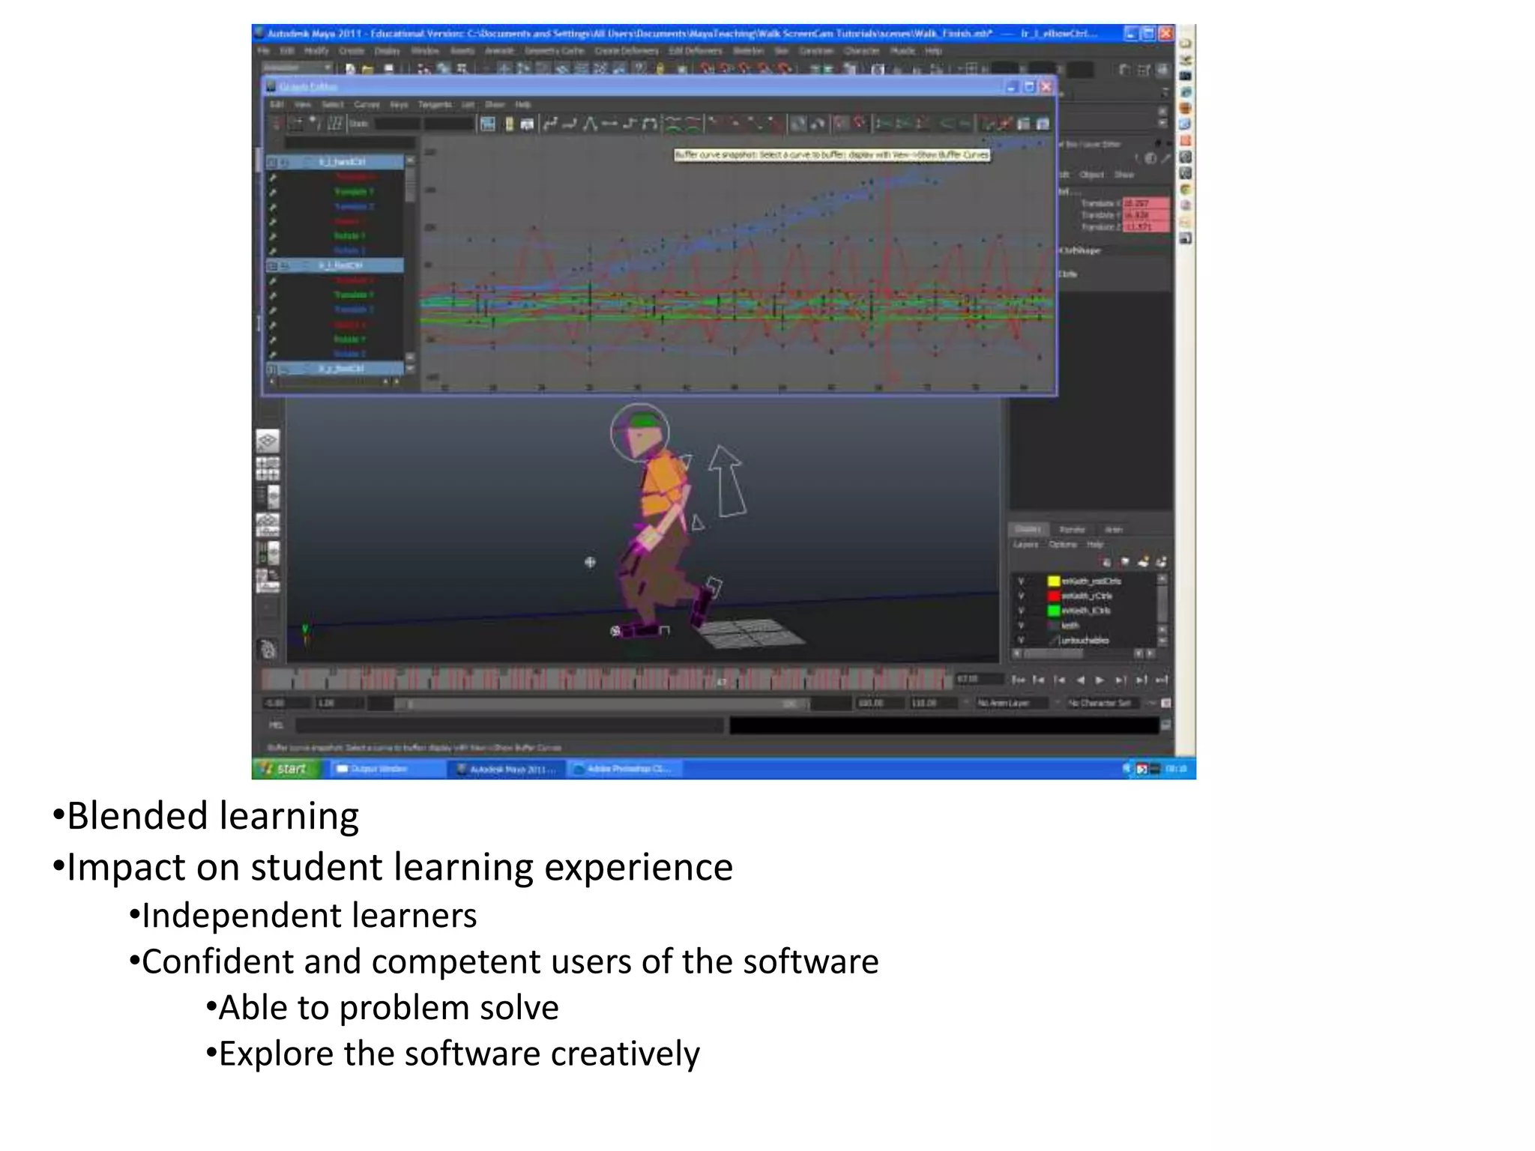Click the linear tangents icon in Graph Editor
Screen dimensions: 1535x1151
[x=591, y=124]
